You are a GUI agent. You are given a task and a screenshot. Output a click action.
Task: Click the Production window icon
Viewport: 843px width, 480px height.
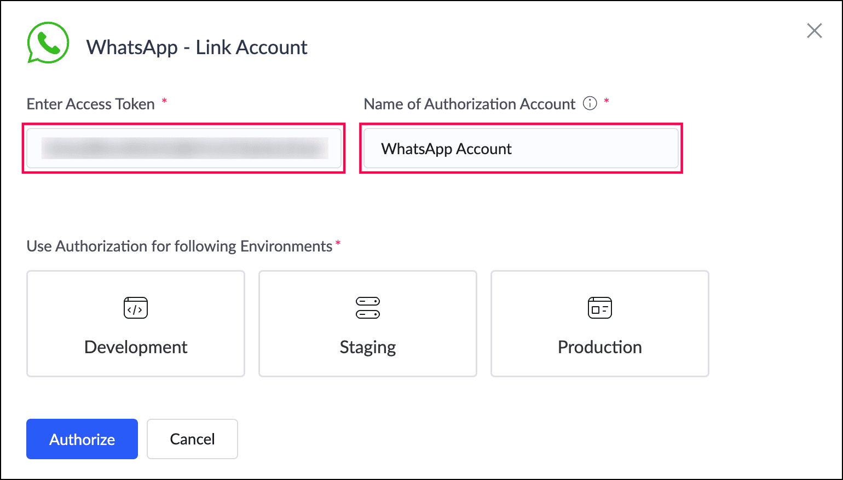click(x=599, y=308)
